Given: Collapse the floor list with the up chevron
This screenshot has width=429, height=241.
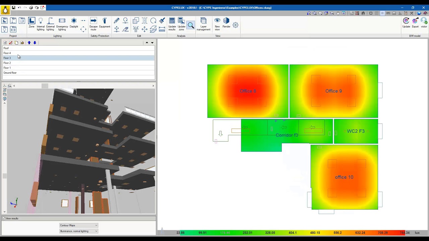Looking at the screenshot, I should tap(147, 43).
